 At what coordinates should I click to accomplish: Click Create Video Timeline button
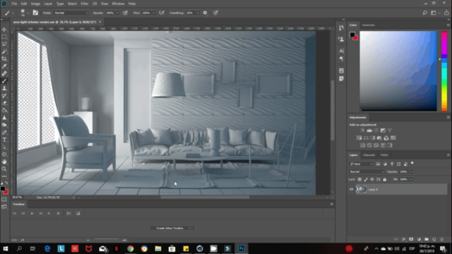click(169, 228)
